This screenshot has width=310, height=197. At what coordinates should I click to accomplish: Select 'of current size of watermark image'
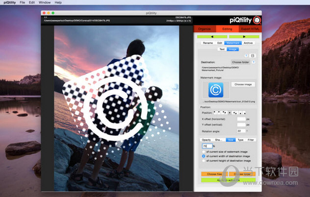204,152
